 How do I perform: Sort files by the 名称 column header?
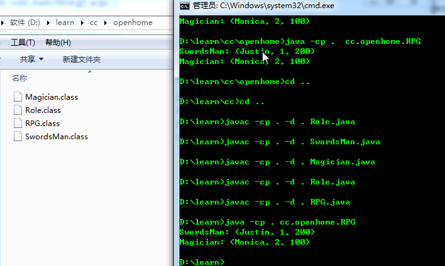pos(19,78)
